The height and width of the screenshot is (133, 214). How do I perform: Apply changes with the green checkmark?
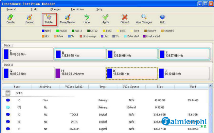106,17
